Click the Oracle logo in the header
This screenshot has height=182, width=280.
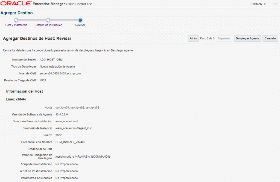click(x=16, y=4)
